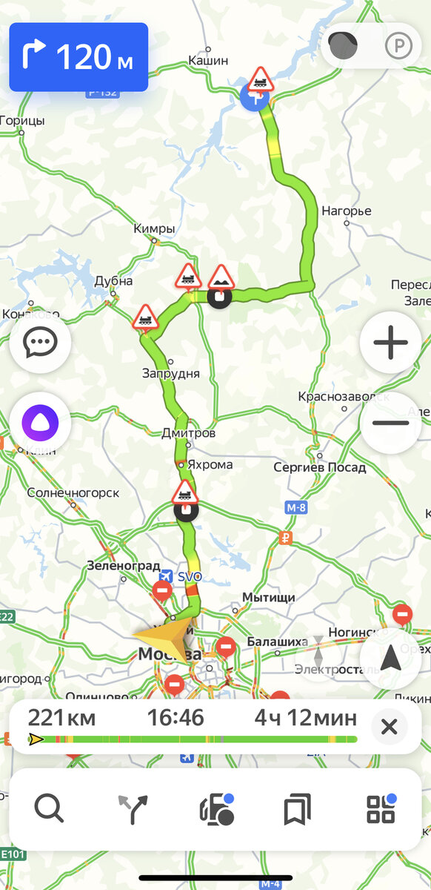Toggle the parking P layer
431x890 pixels.
(x=396, y=46)
